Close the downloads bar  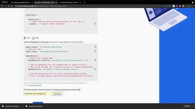(193, 106)
